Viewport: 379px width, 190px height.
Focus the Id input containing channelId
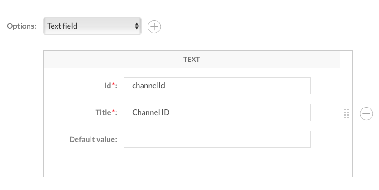click(x=217, y=86)
